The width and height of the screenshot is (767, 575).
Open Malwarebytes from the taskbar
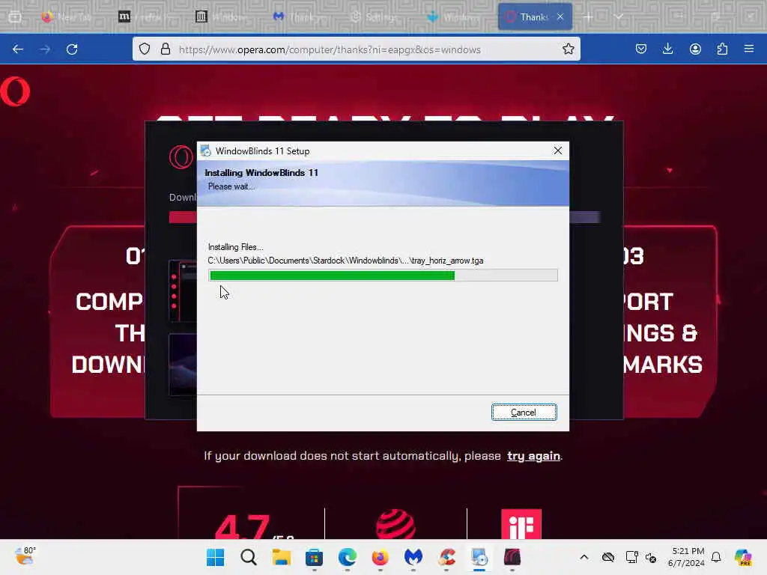coord(413,557)
